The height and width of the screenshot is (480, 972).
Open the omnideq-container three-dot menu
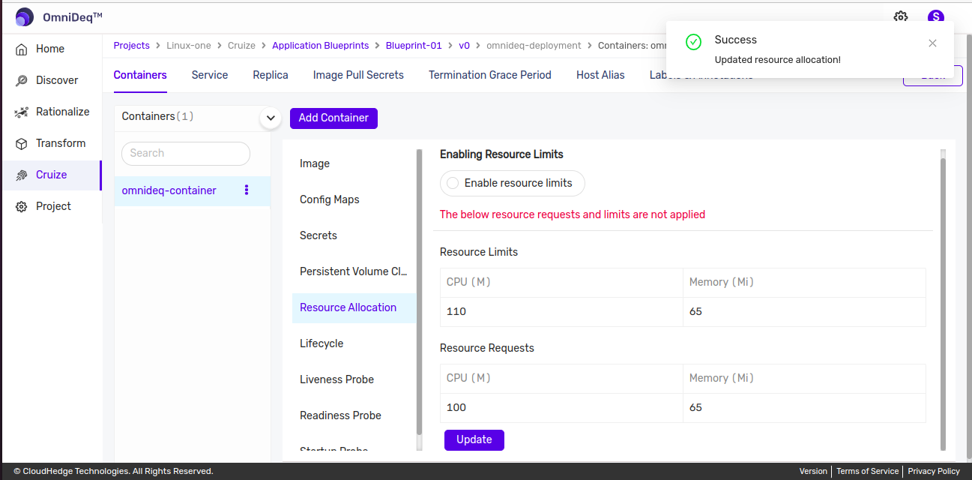point(247,190)
